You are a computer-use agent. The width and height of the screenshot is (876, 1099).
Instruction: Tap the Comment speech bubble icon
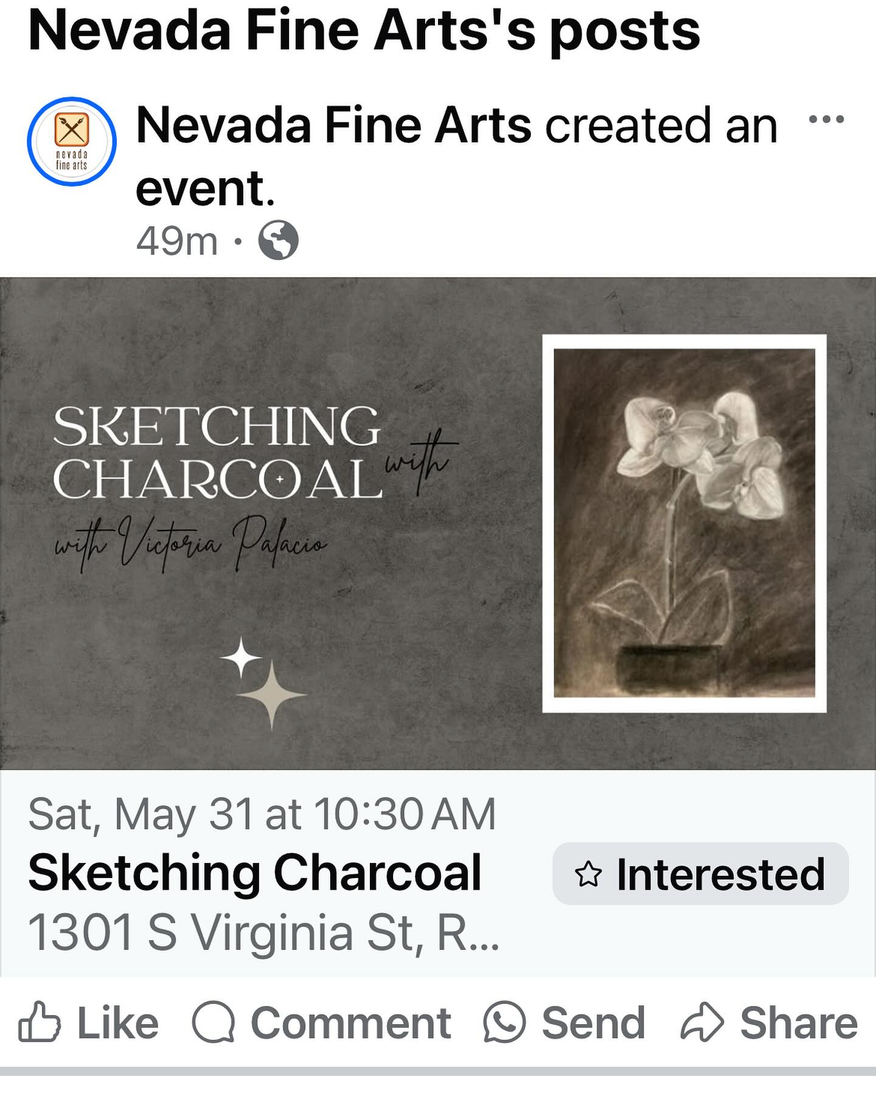pos(214,1022)
